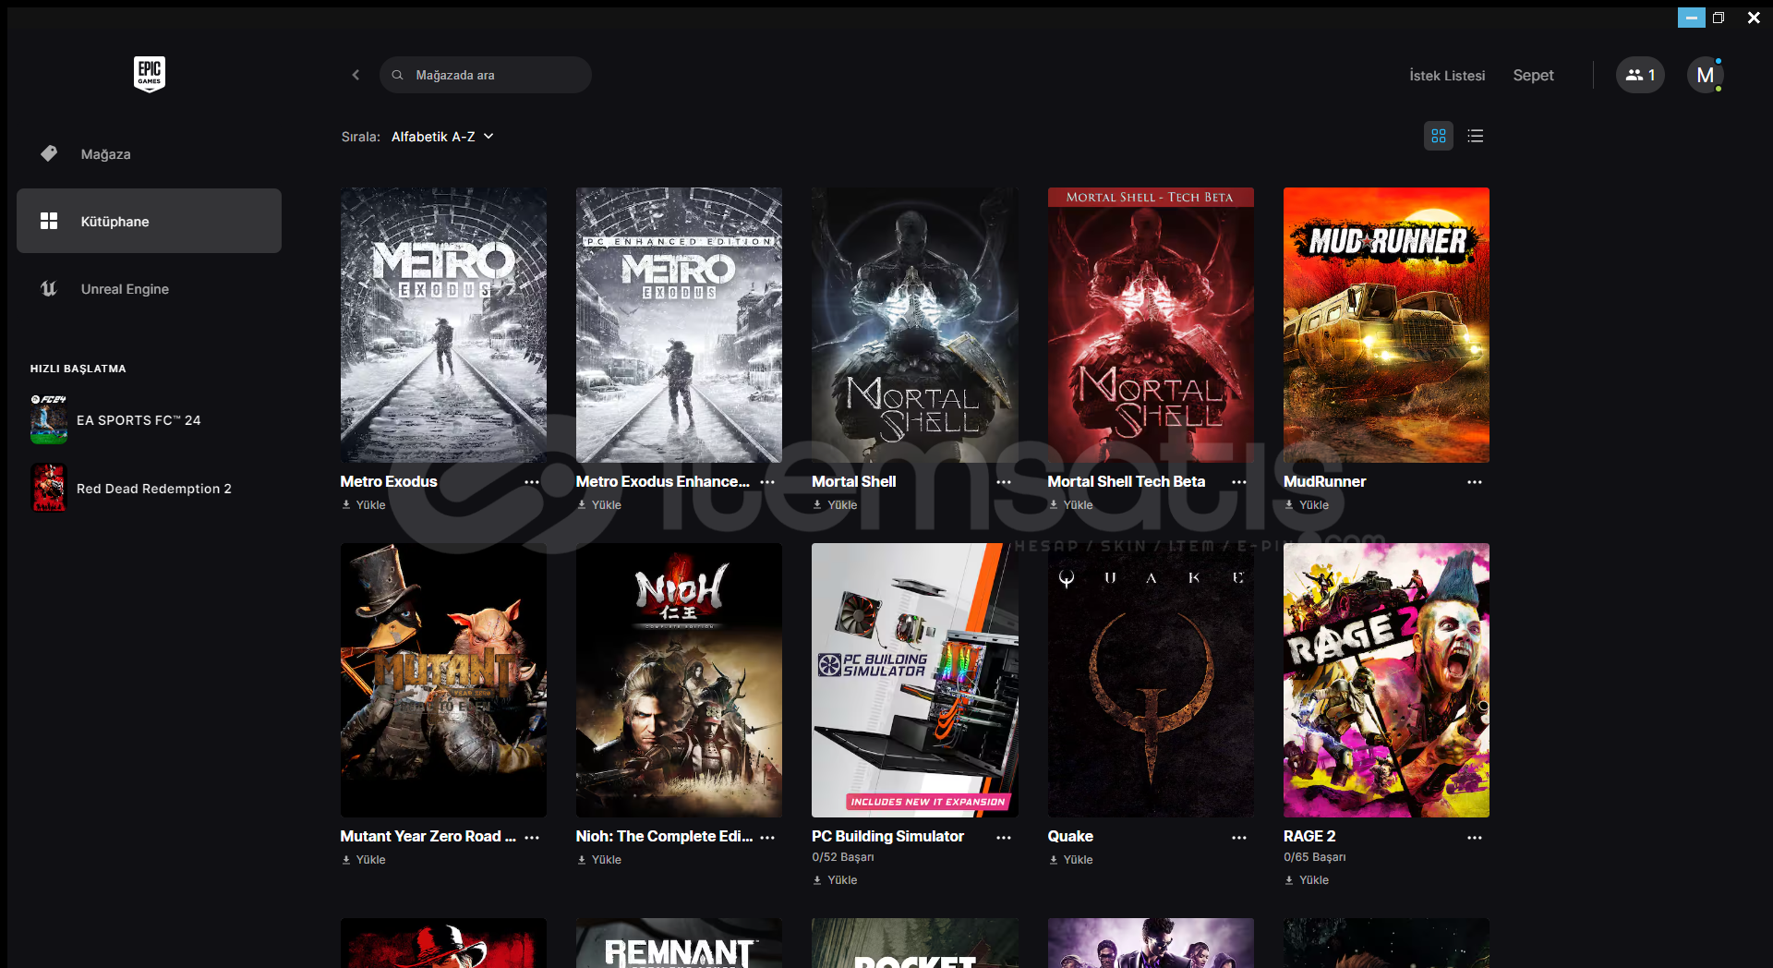Open the Kütüphane library tab

pyautogui.click(x=149, y=221)
